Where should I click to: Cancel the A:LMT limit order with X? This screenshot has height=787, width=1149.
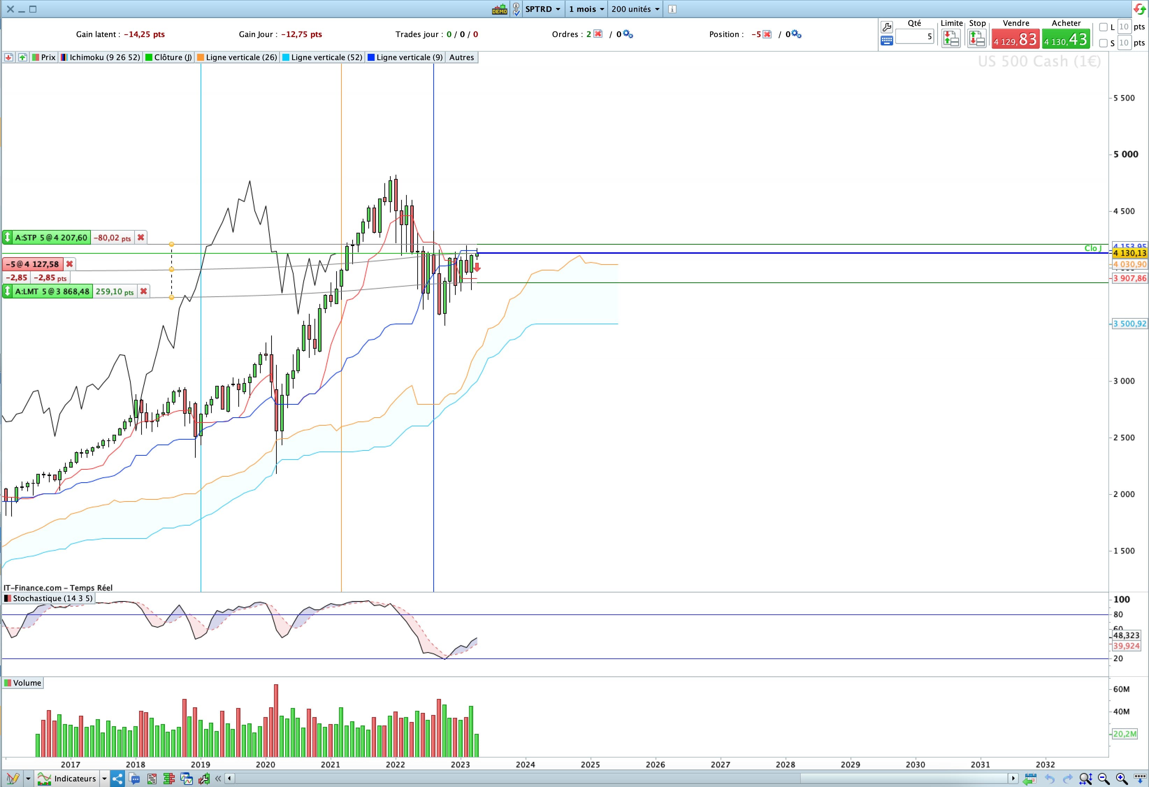pyautogui.click(x=143, y=292)
